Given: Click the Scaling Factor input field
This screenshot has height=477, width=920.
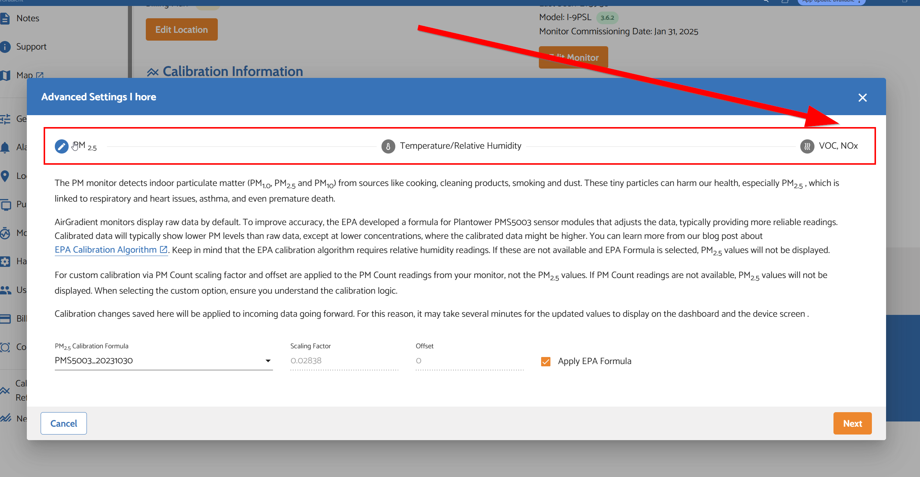Looking at the screenshot, I should [x=344, y=361].
